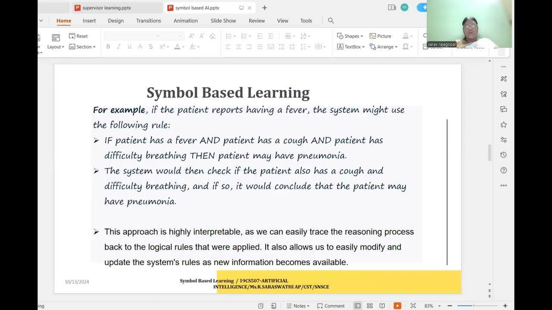
Task: Expand the TextBox dropdown
Action: pos(351,46)
